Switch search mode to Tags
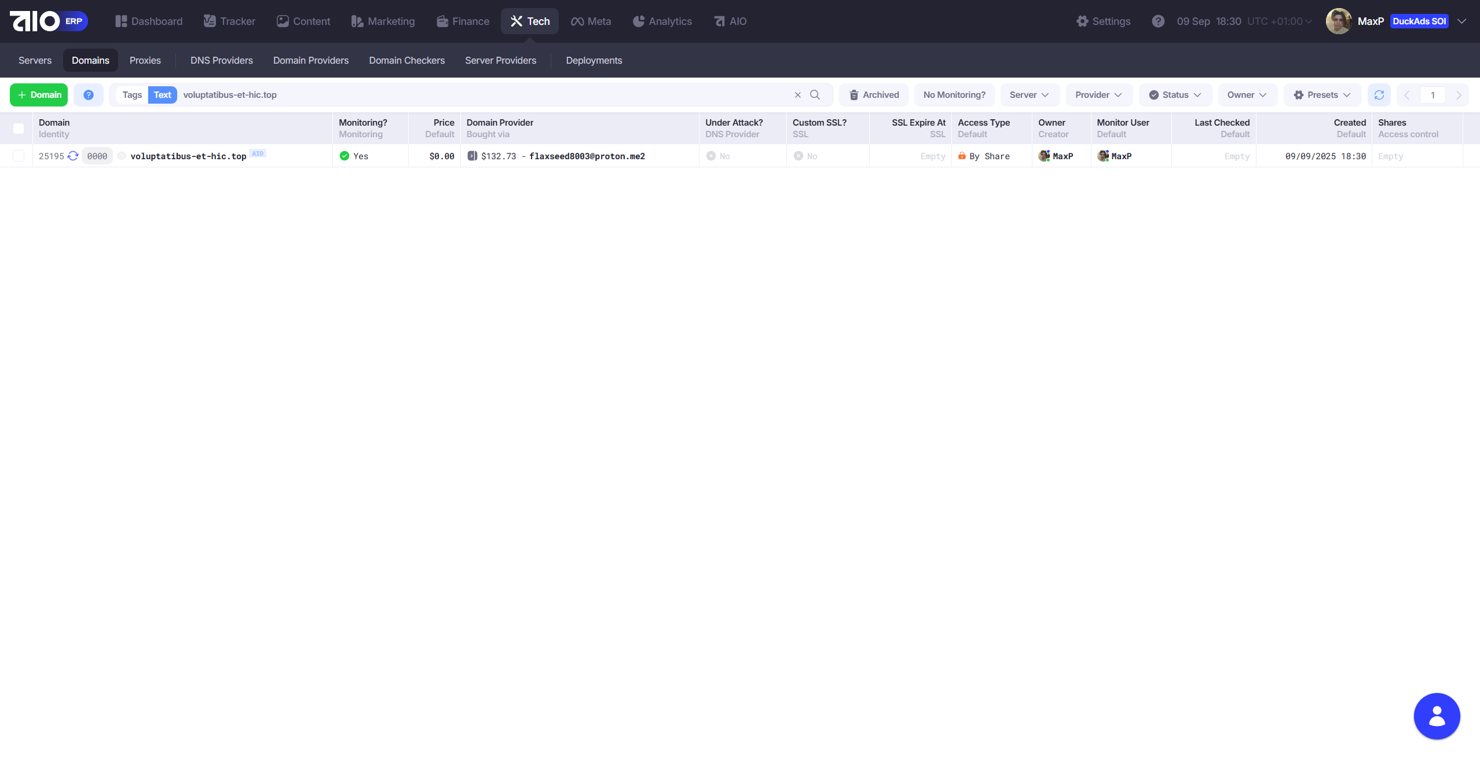This screenshot has width=1480, height=759. coord(132,95)
